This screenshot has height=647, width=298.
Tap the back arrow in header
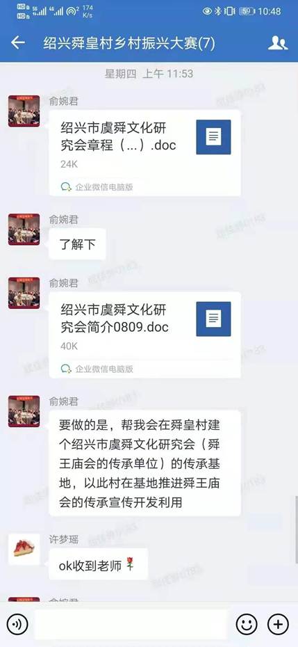point(18,42)
